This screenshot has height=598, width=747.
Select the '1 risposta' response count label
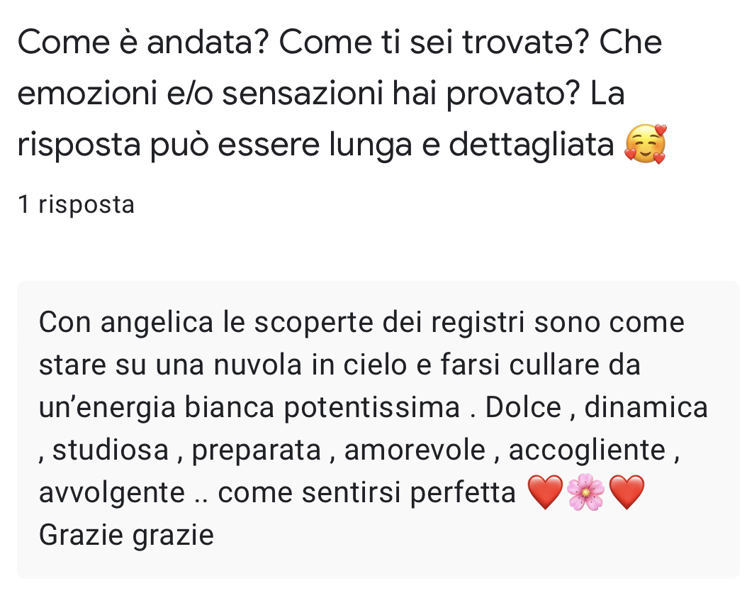click(x=77, y=204)
